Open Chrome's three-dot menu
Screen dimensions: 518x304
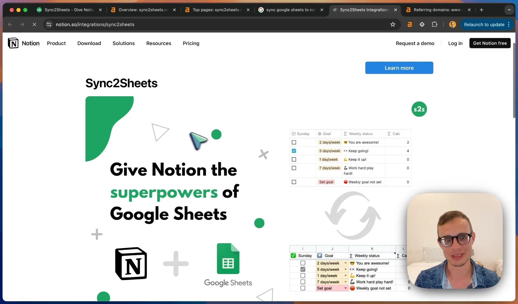[x=509, y=24]
